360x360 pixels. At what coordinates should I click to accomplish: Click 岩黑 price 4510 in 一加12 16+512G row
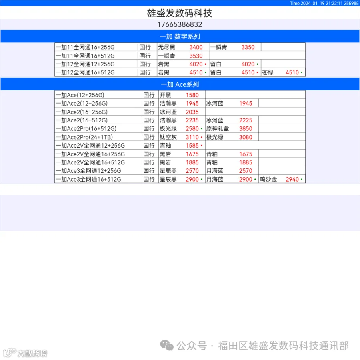pos(196,72)
